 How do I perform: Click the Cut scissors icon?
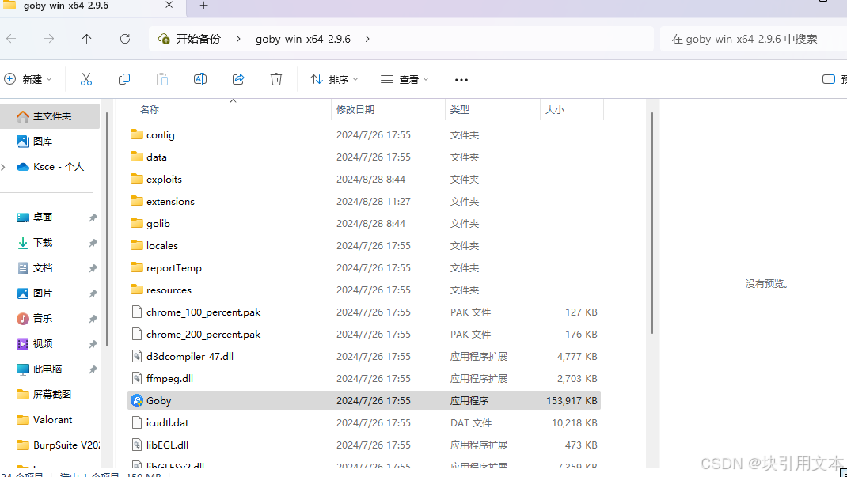[x=86, y=79]
